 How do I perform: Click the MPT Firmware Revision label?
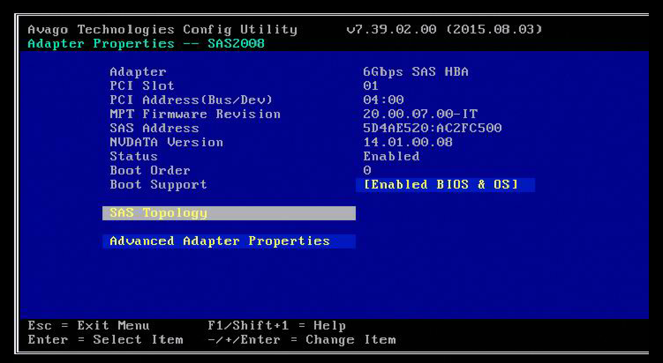[195, 114]
